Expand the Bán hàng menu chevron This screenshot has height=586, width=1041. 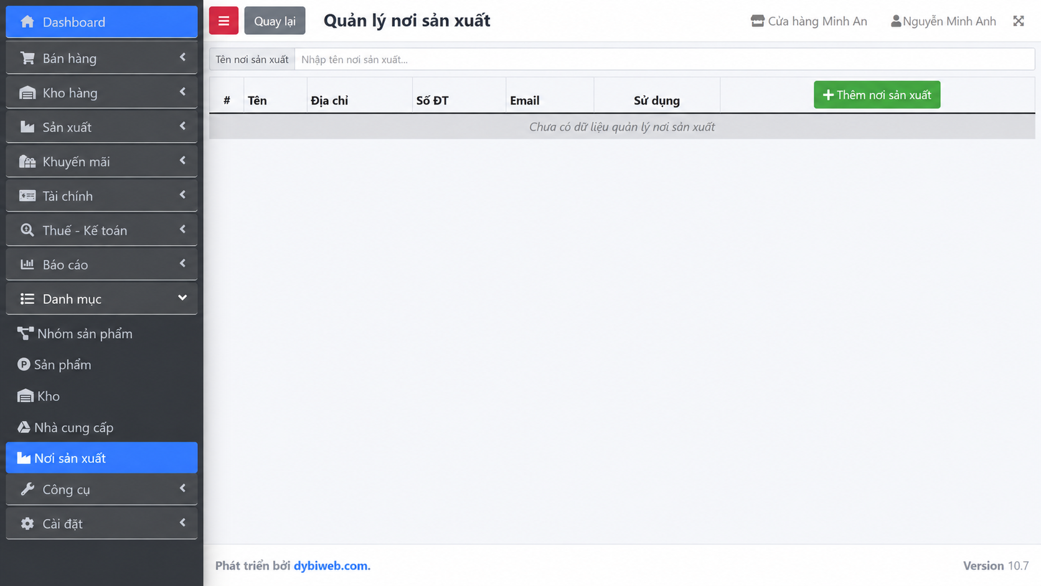pos(182,57)
